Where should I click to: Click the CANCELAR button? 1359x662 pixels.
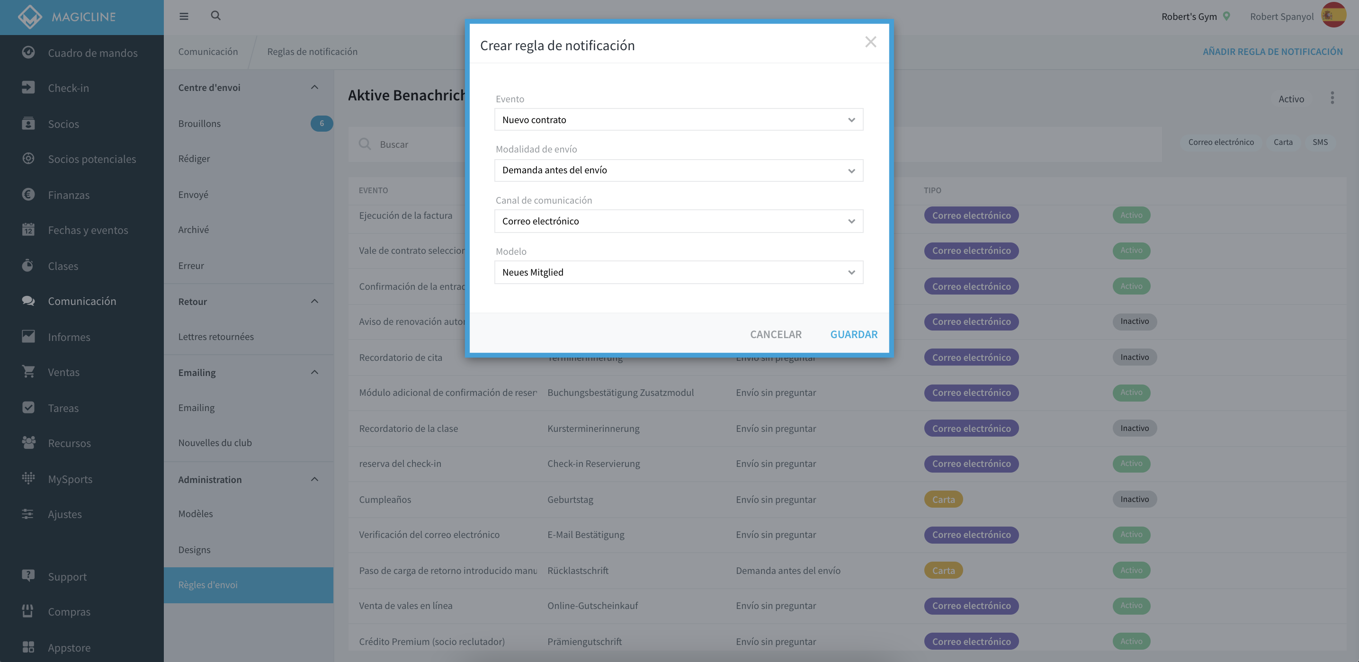tap(776, 334)
